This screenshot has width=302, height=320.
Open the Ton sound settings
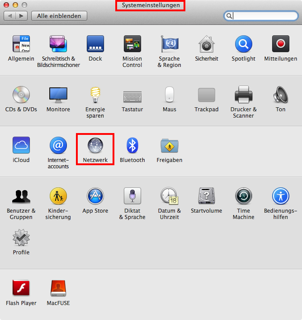pos(280,95)
